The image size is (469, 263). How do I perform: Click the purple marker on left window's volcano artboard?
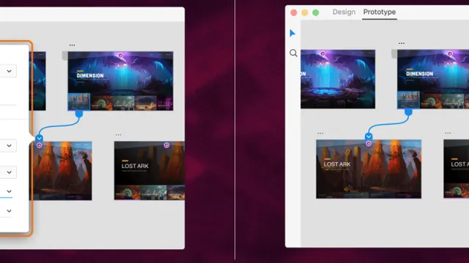click(x=39, y=145)
